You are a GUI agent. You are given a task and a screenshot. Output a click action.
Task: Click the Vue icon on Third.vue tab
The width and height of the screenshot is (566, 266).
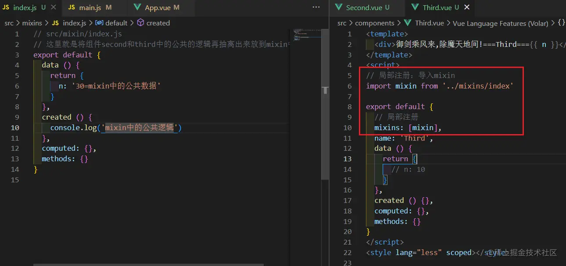[415, 7]
